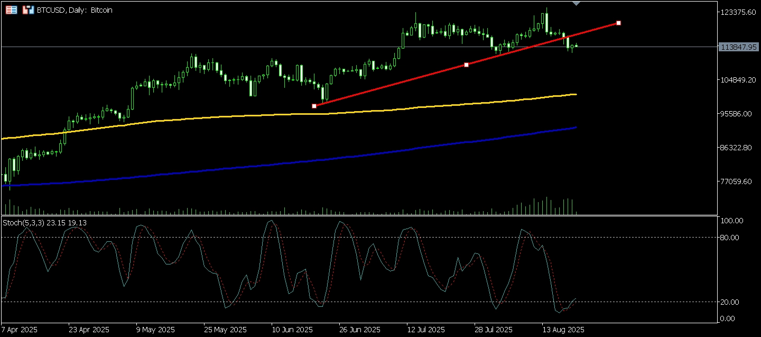Click the 7 Apr 2025 date label

(20, 330)
